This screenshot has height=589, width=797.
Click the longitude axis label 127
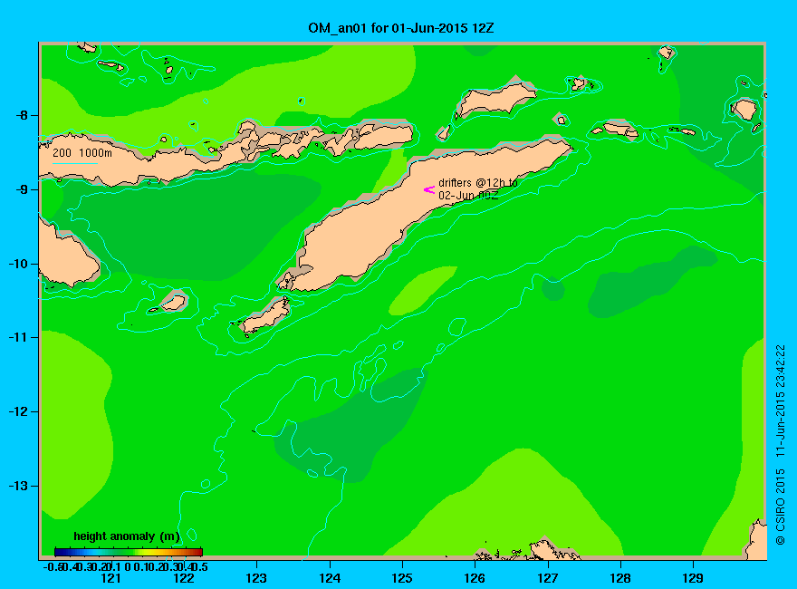[547, 578]
